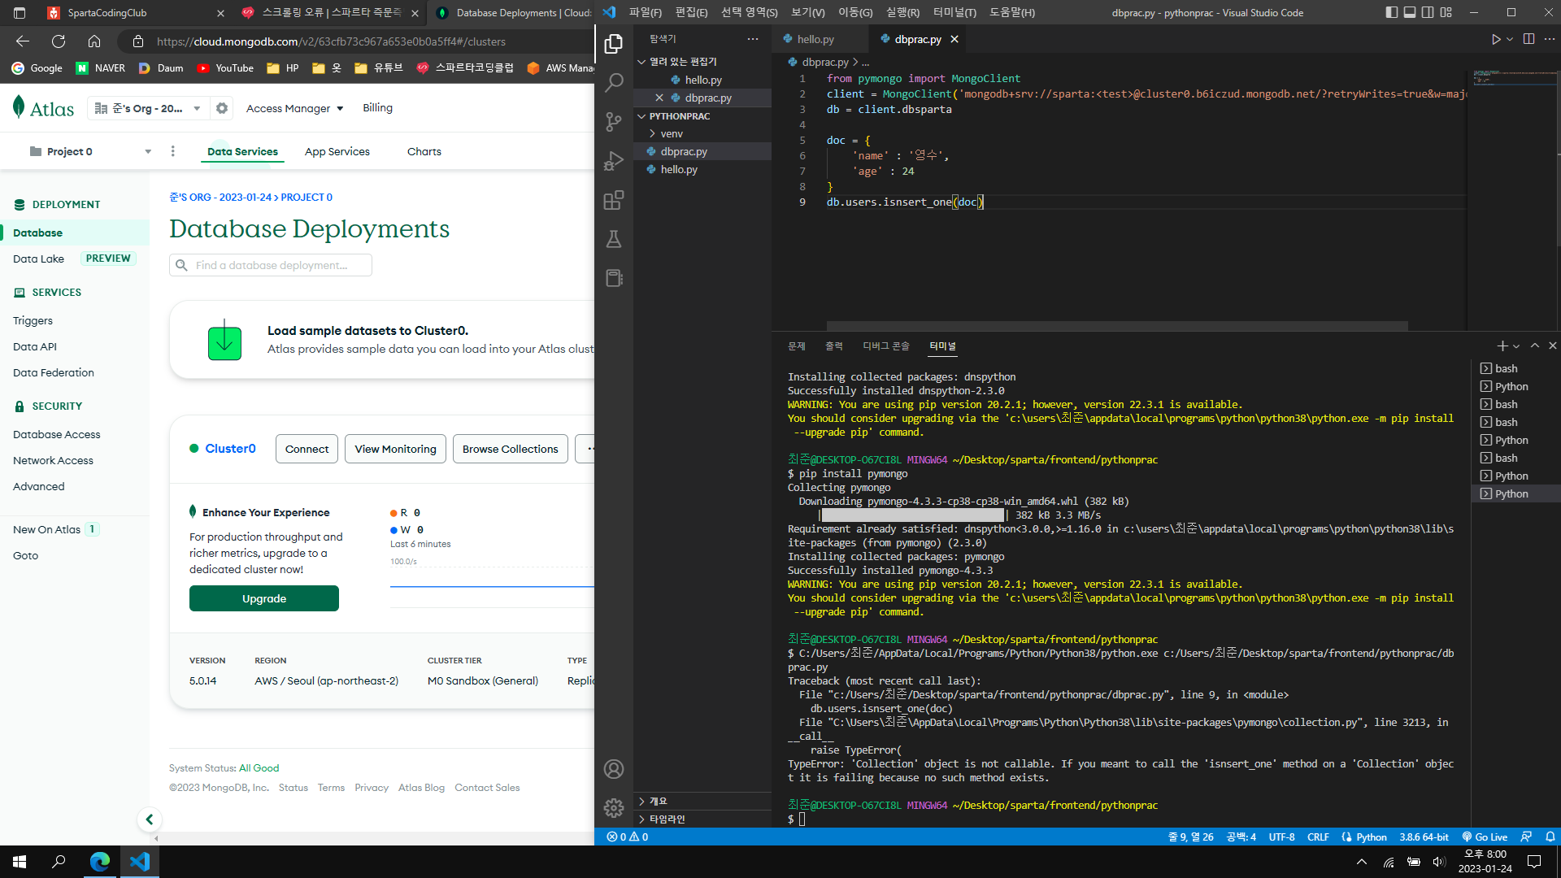Focus the Find a database deployment field

(271, 265)
